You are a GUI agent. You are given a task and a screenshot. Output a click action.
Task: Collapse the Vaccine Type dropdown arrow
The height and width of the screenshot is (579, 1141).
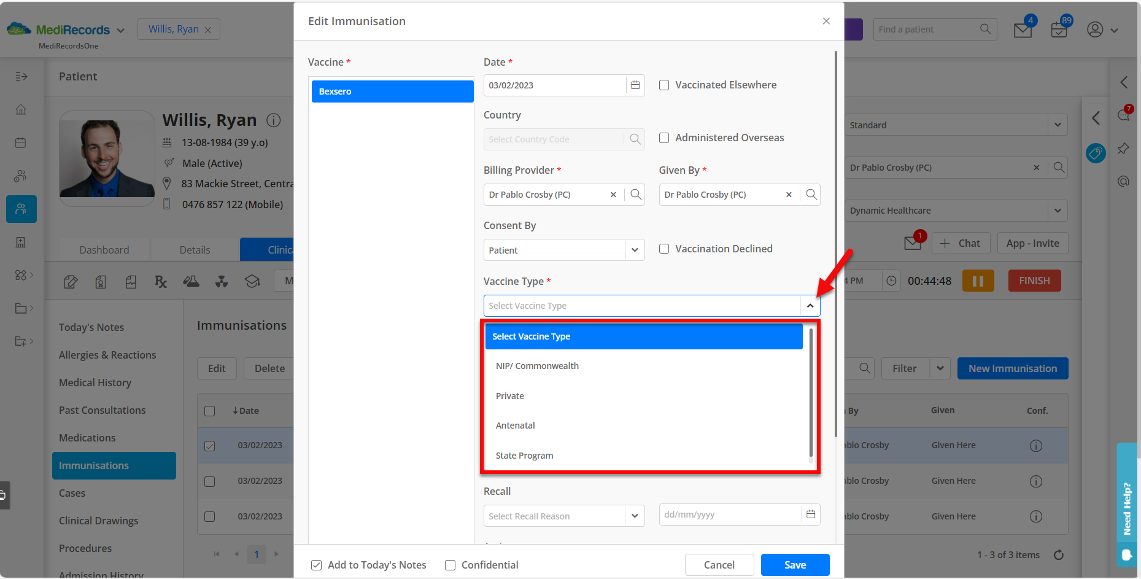[x=810, y=306]
